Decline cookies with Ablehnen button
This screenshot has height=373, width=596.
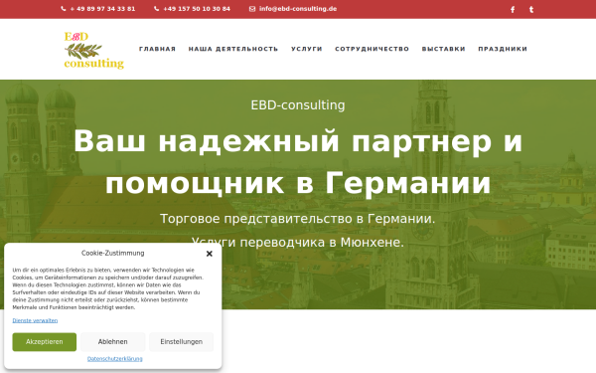pos(113,342)
